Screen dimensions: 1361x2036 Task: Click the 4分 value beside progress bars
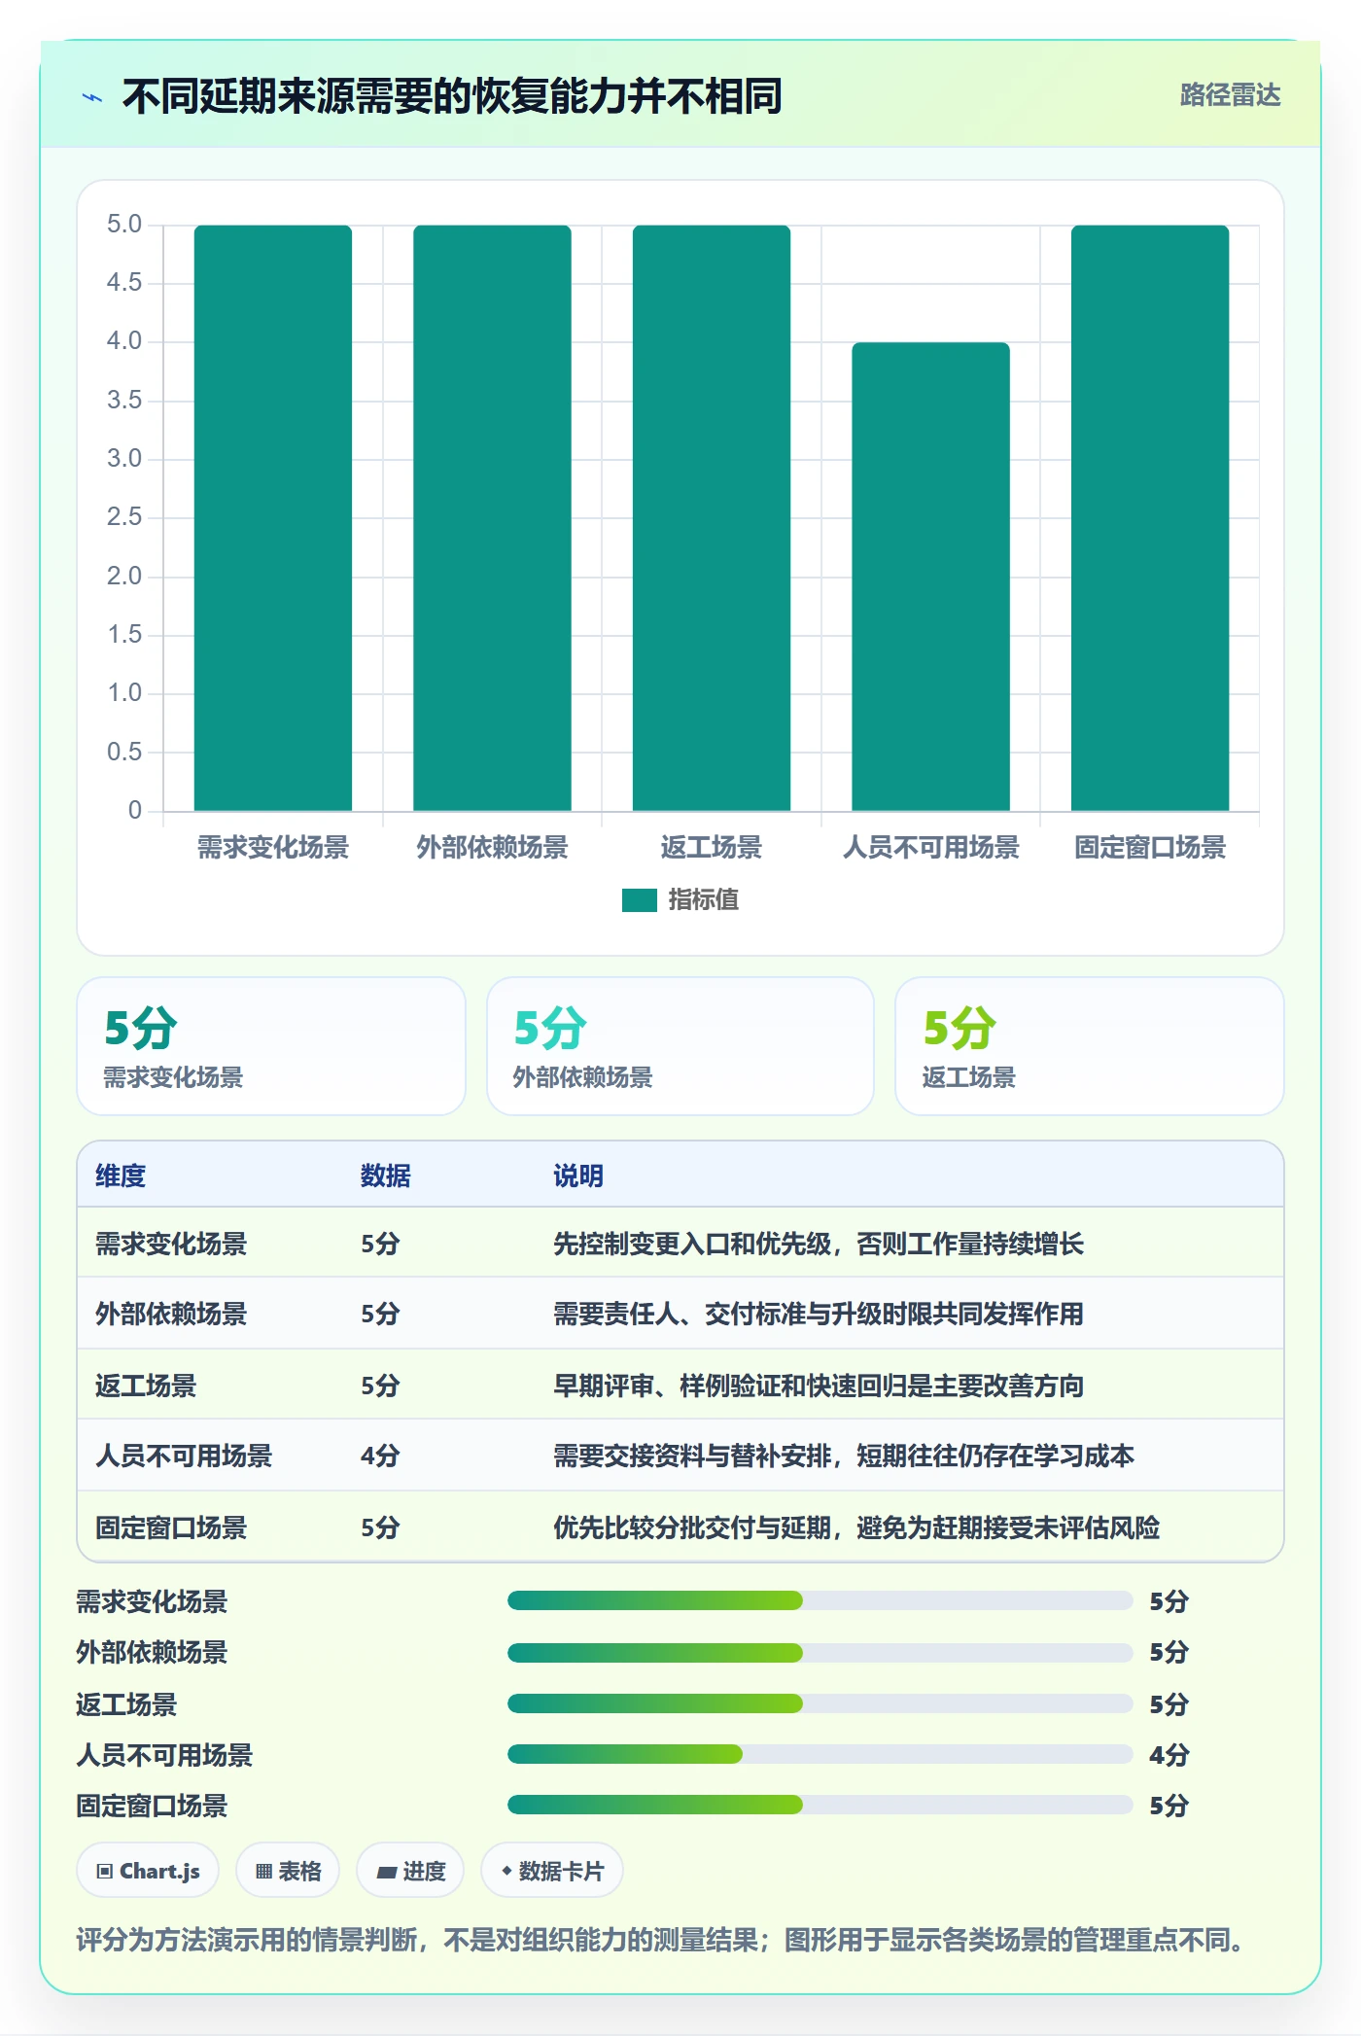pyautogui.click(x=1169, y=1755)
